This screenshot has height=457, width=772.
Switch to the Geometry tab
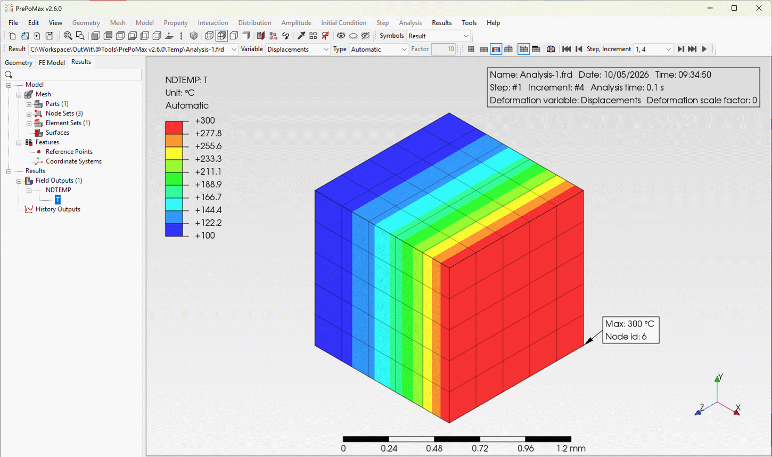(19, 62)
